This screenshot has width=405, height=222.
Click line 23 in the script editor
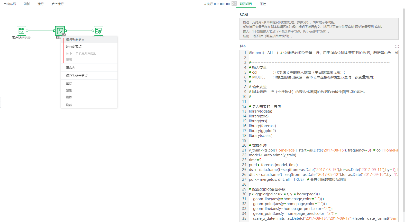click(x=283, y=160)
